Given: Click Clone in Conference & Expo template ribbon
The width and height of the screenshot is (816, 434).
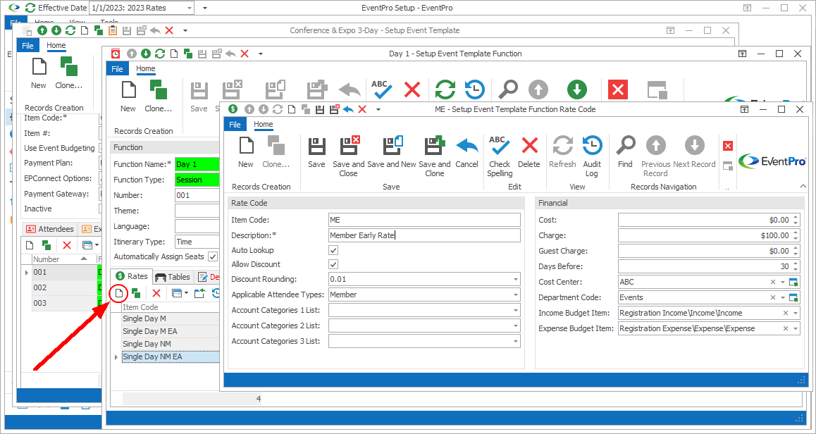Looking at the screenshot, I should [x=68, y=73].
